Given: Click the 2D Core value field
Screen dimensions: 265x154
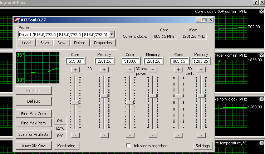Looking at the screenshot, I should tap(75, 61).
